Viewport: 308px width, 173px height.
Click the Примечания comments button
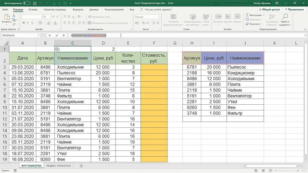[295, 10]
